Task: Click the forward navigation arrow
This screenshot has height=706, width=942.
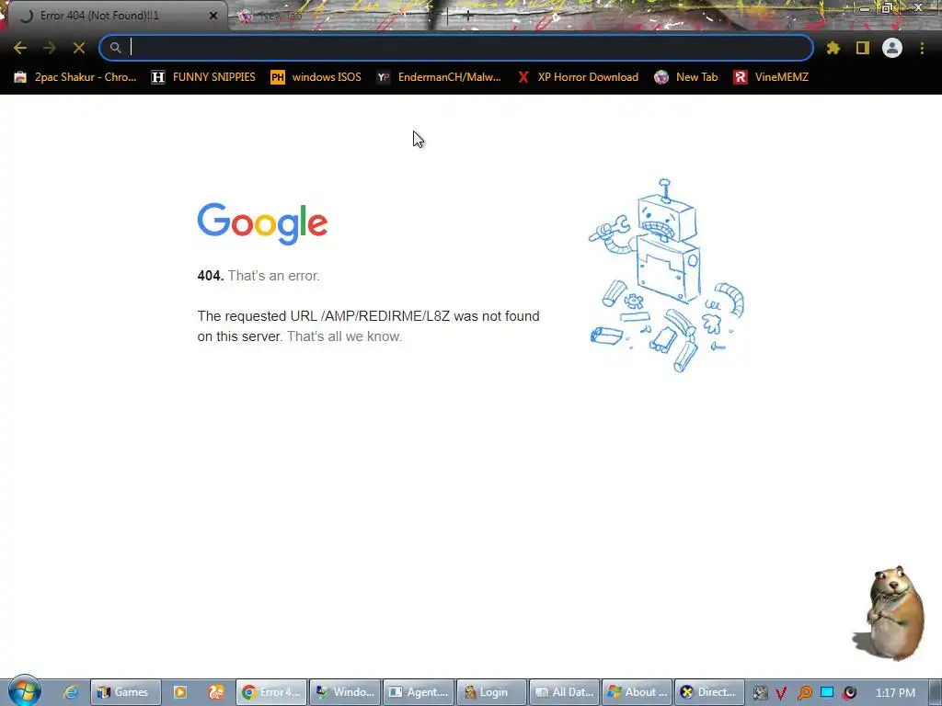Action: coord(50,48)
